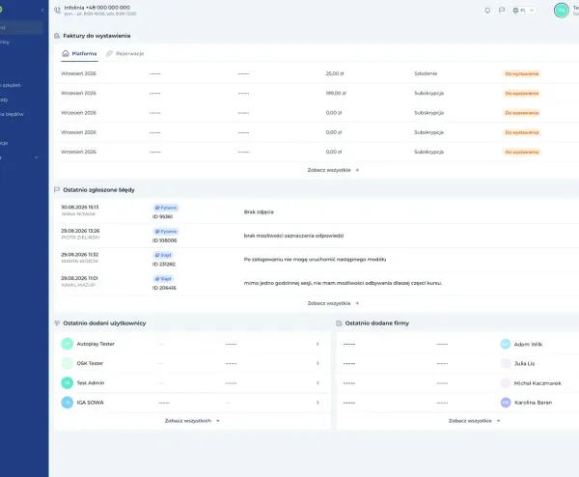Click the invoice icon beside Faktury do wystawienia
Screen dimensions: 579x477
[x=57, y=36]
